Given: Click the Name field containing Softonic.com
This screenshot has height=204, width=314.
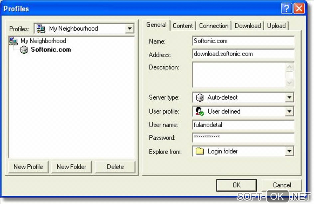Looking at the screenshot, I should (x=243, y=41).
